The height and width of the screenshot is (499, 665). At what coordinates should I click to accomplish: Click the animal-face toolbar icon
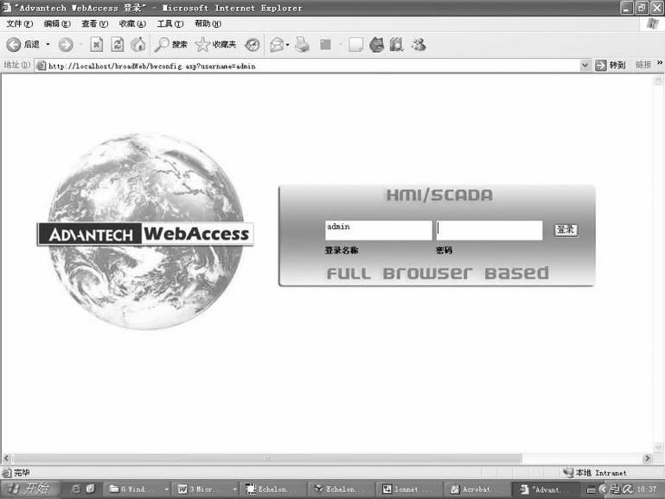377,44
